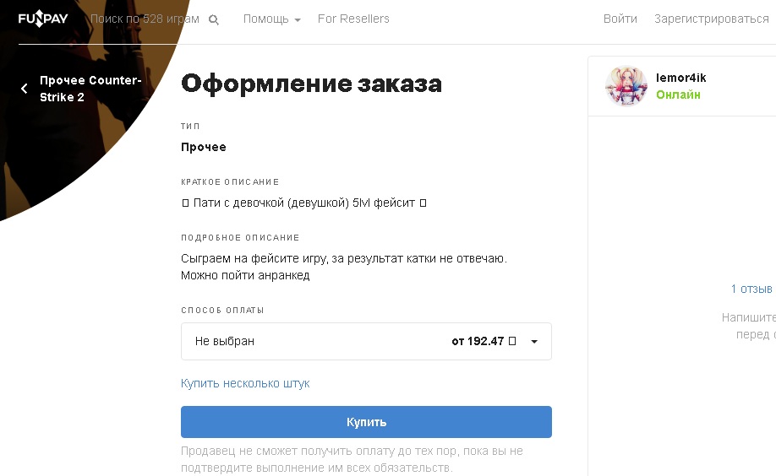This screenshot has height=476, width=776.
Task: Click Войти to log in
Action: pos(620,19)
